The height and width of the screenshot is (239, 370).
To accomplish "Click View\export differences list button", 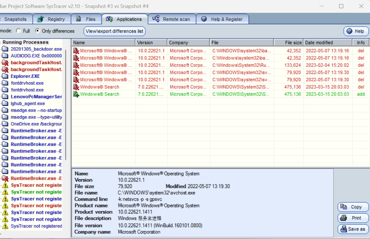I will (x=115, y=31).
